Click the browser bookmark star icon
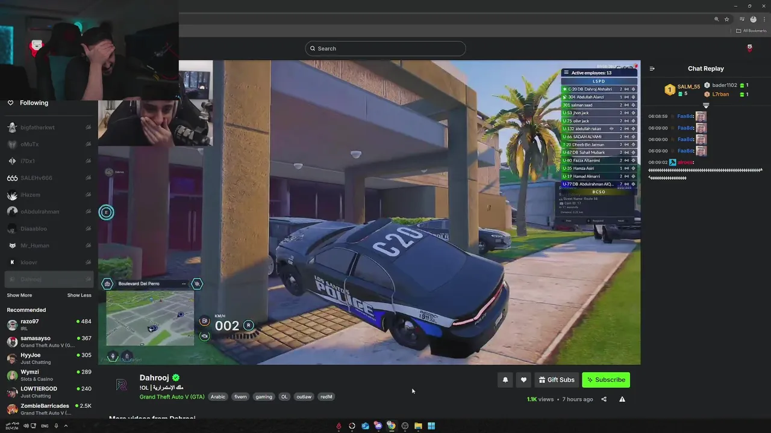This screenshot has height=433, width=771. (727, 19)
